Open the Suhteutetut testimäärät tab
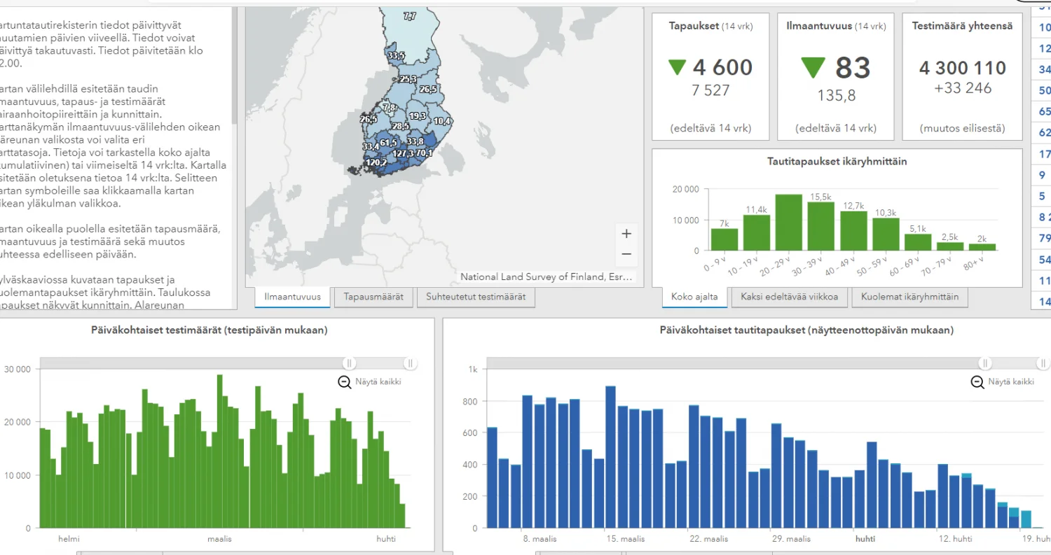1051x555 pixels. tap(476, 297)
